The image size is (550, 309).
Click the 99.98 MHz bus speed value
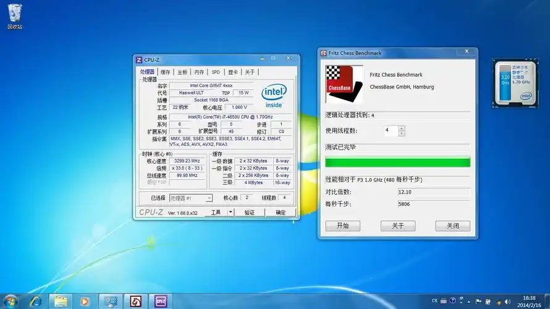(x=187, y=176)
